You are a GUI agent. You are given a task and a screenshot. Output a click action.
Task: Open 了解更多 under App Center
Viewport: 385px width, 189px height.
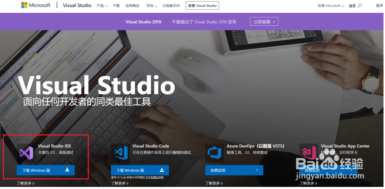click(308, 183)
